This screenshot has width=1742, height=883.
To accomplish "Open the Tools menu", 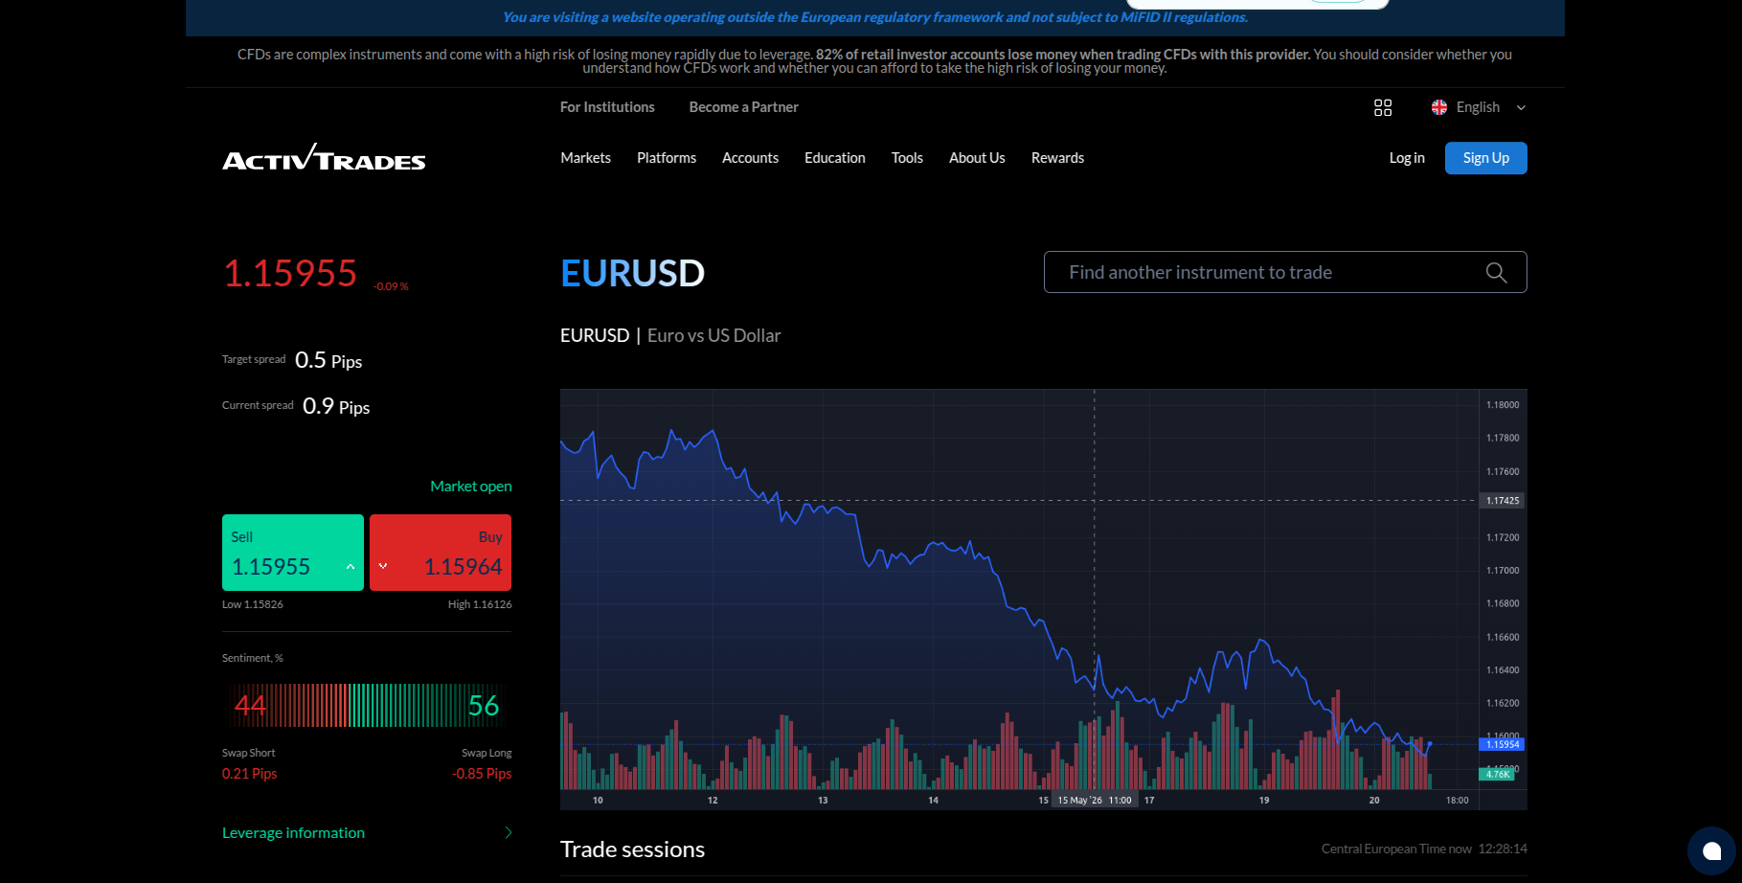I will coord(907,158).
